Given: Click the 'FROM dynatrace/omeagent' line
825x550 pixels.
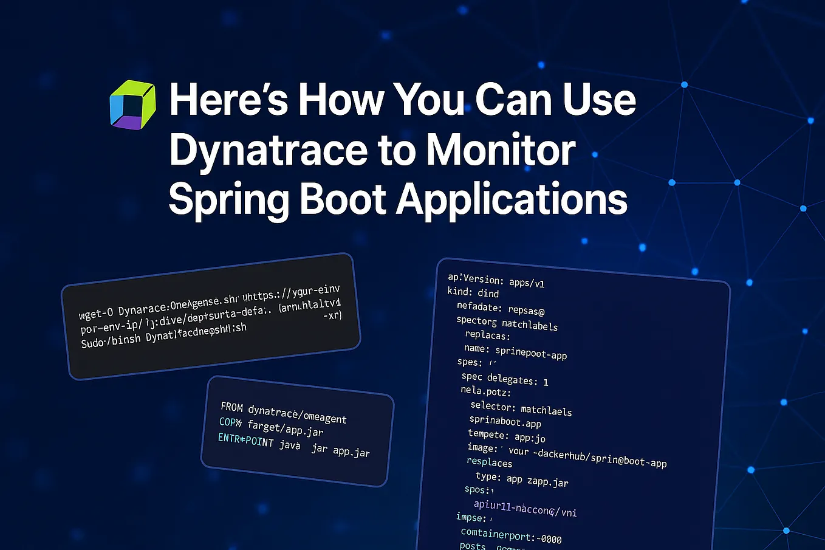Looking at the screenshot, I should 282,412.
